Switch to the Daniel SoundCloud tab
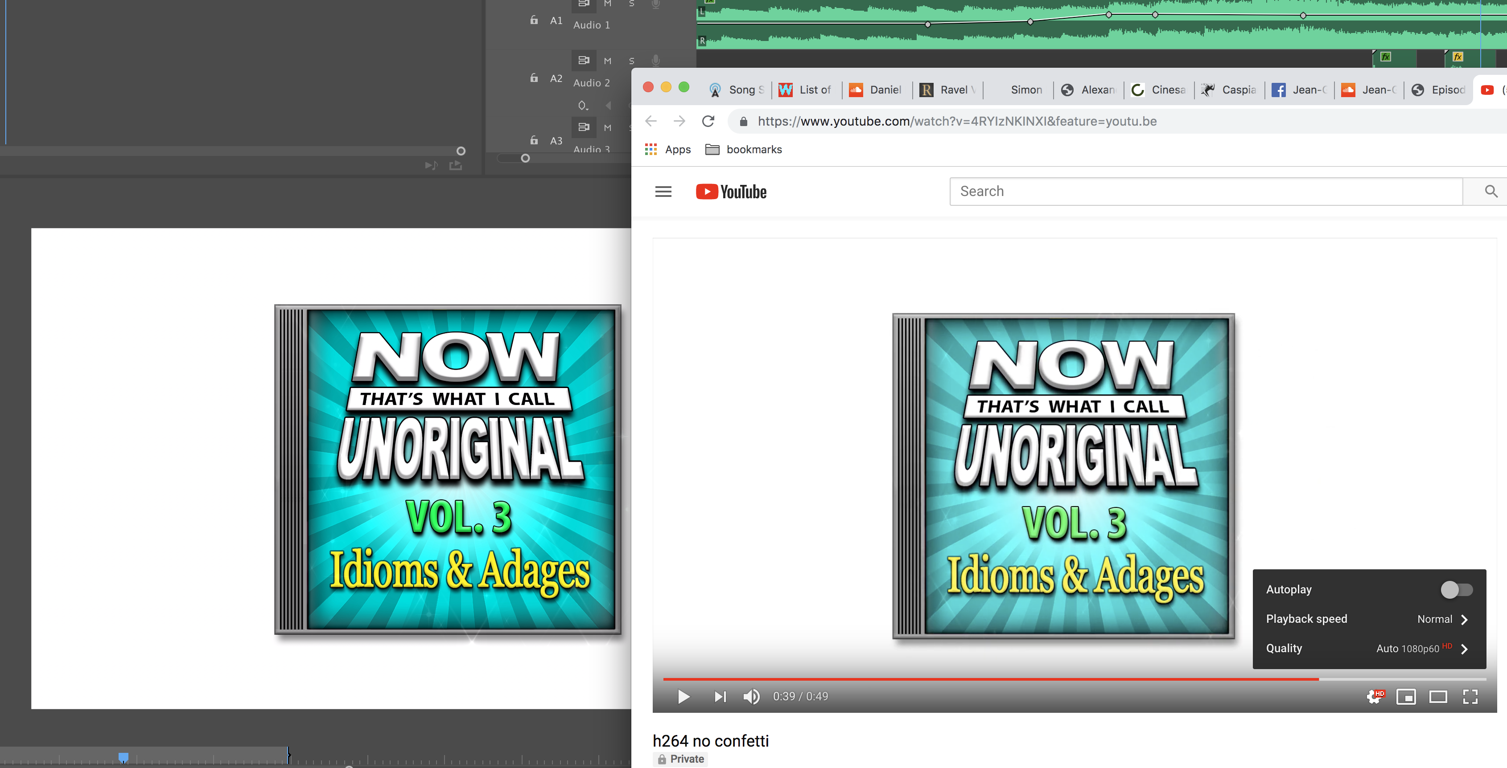The width and height of the screenshot is (1507, 768). click(x=877, y=90)
